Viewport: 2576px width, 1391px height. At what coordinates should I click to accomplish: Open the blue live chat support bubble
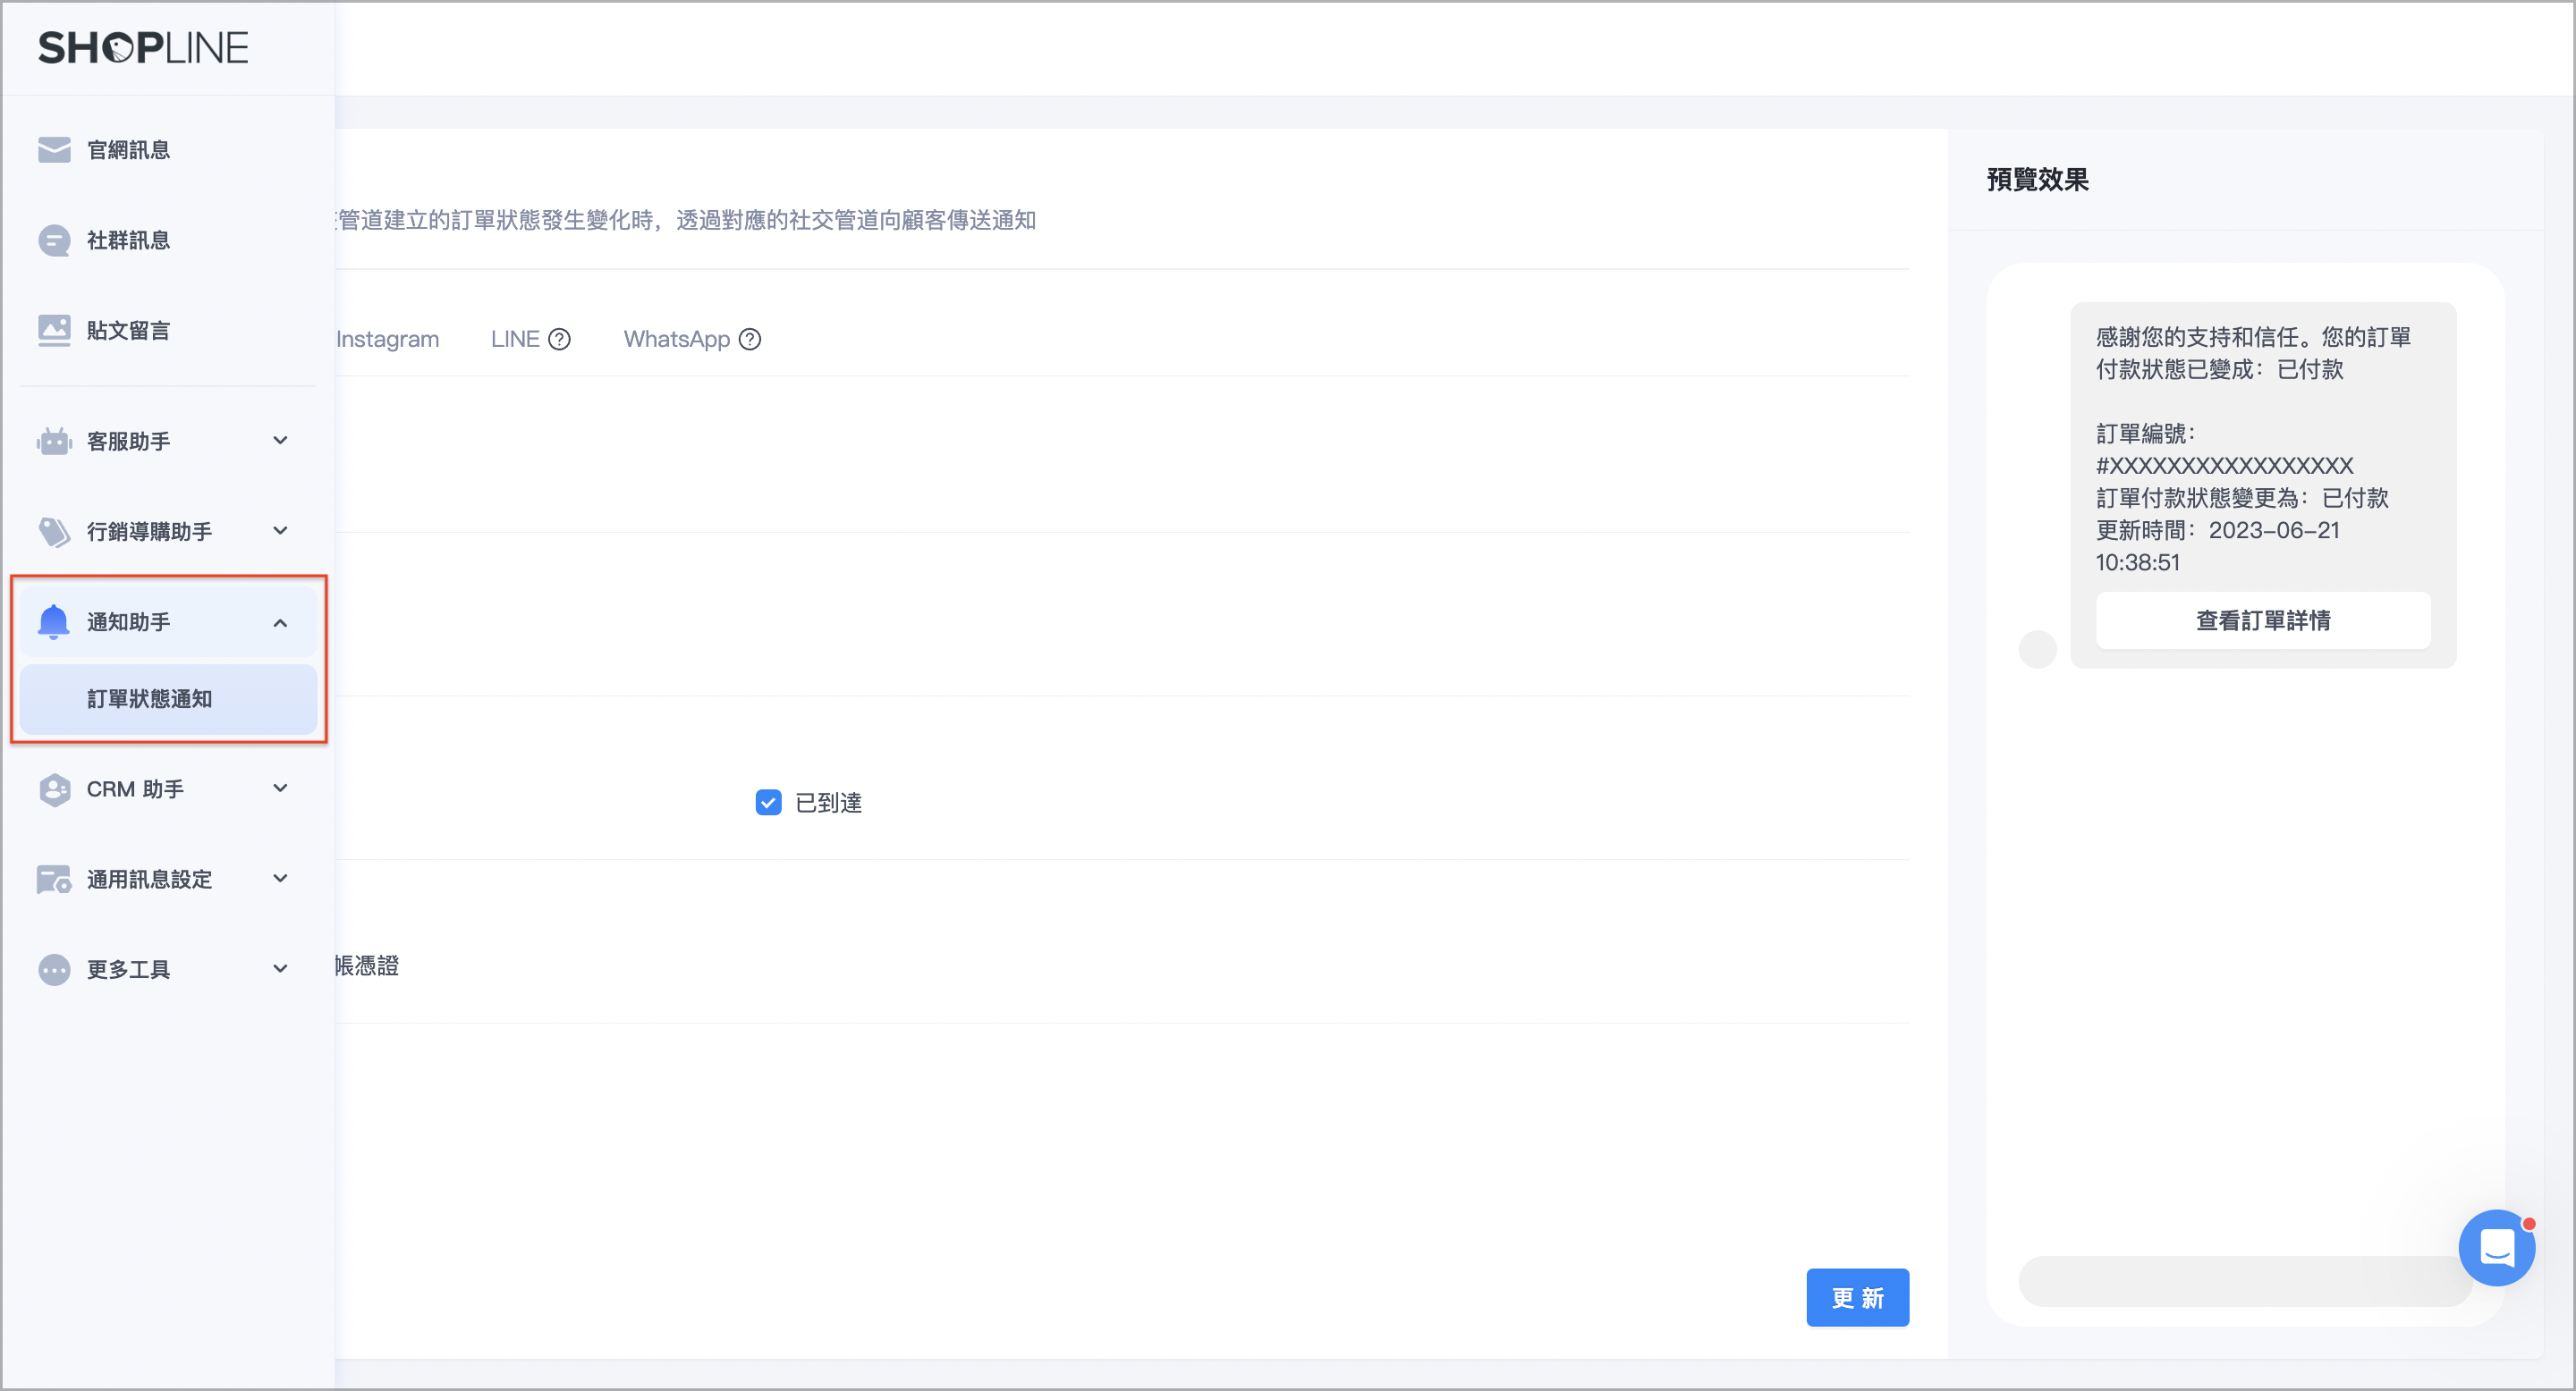(2497, 1248)
